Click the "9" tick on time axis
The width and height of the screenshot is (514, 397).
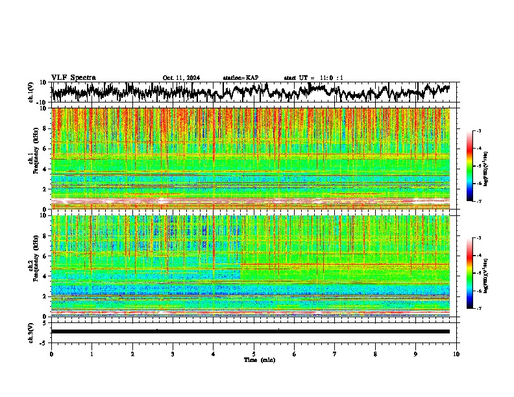coord(415,354)
